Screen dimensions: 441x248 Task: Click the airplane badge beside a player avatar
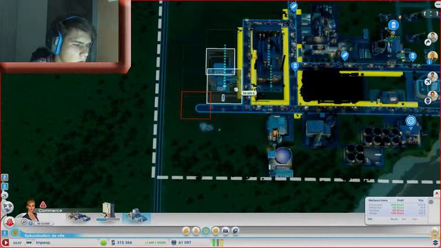(428, 82)
